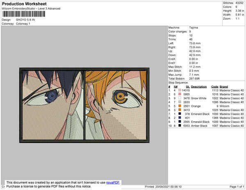
Task: Select the swatch for code 1025
Action: (x=180, y=110)
